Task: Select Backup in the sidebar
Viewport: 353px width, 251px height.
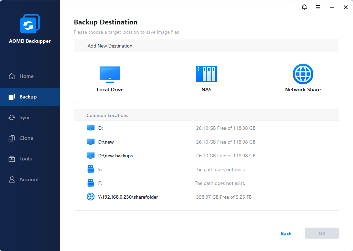Action: tap(28, 97)
